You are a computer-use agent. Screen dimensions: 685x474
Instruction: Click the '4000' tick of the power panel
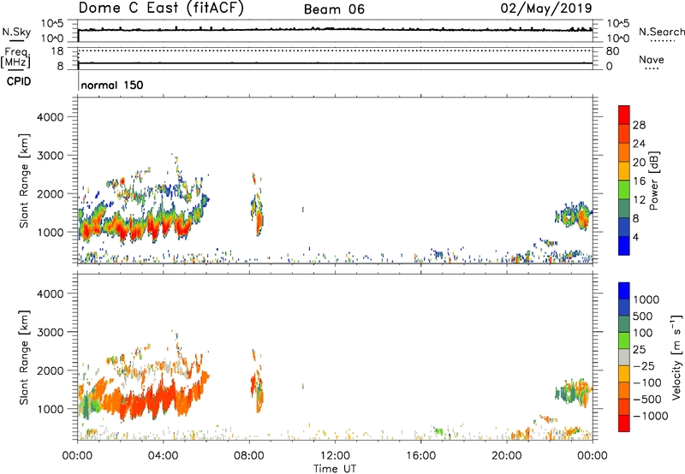pos(51,117)
